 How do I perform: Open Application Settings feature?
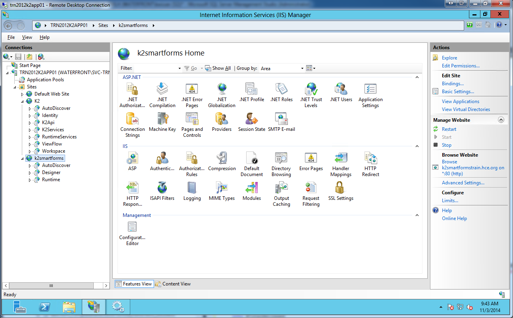[370, 95]
